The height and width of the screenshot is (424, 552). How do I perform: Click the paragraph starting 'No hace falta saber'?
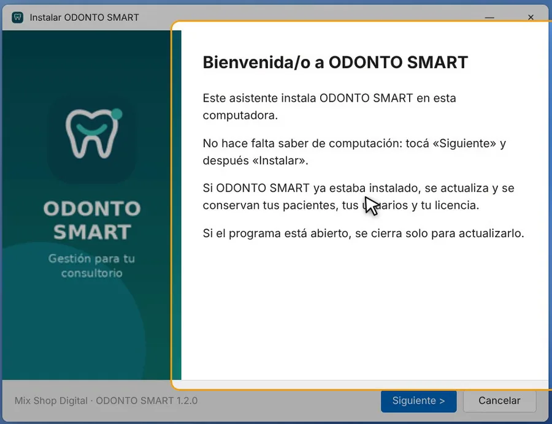pyautogui.click(x=354, y=152)
